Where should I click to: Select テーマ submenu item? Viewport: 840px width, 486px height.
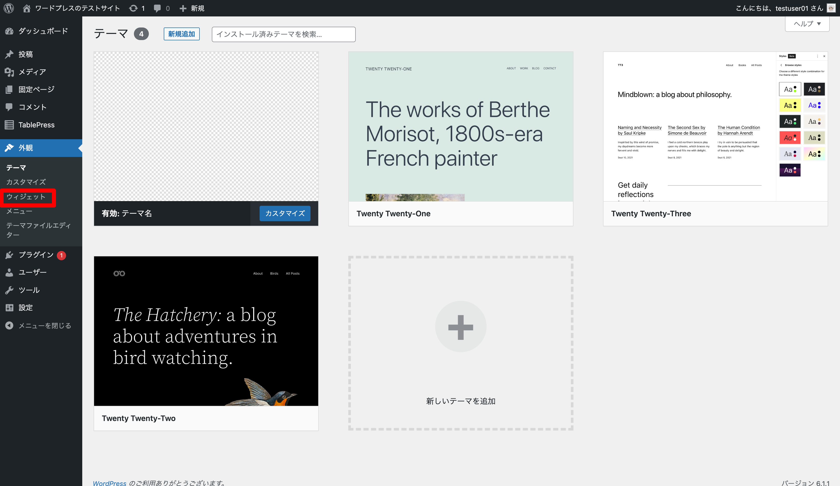click(16, 167)
